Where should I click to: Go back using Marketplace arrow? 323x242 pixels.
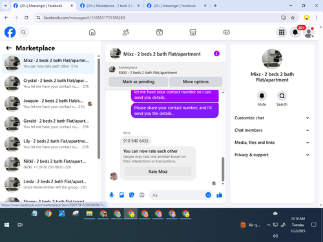click(x=9, y=48)
